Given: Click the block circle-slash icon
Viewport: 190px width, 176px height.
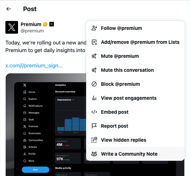Looking at the screenshot, I should (94, 84).
